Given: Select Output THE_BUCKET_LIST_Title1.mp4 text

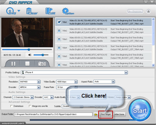Looking at the screenshot, I should [x=127, y=24].
